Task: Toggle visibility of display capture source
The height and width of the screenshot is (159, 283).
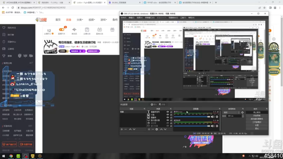Action: [x=168, y=120]
